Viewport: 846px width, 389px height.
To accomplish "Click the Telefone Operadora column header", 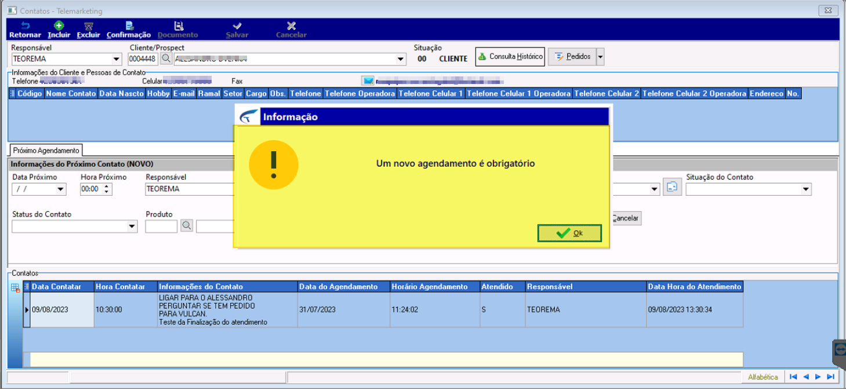I will (x=360, y=93).
